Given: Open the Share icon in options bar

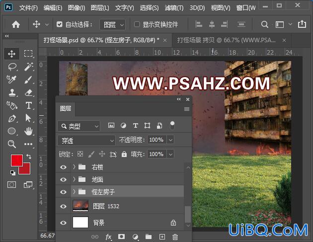Looking at the screenshot, I should 302,24.
